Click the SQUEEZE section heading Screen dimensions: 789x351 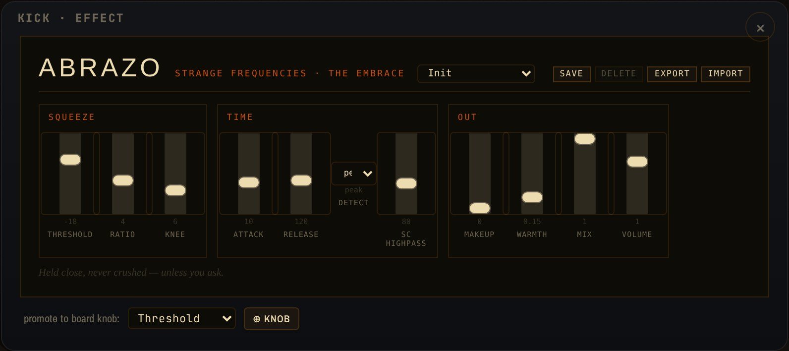click(71, 117)
